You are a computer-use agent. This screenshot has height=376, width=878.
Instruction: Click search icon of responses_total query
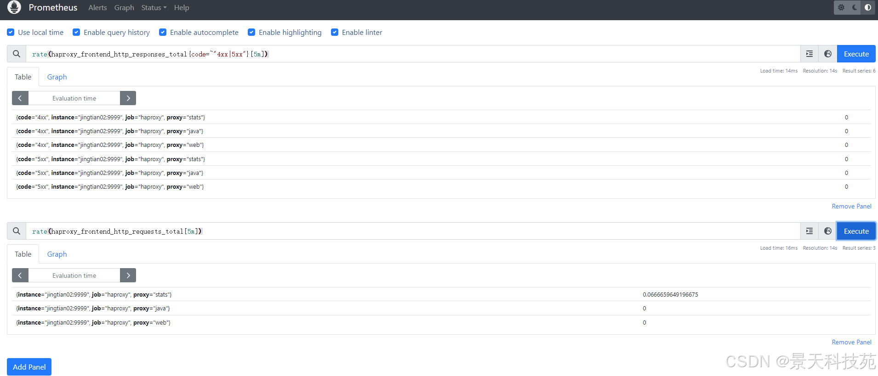17,54
